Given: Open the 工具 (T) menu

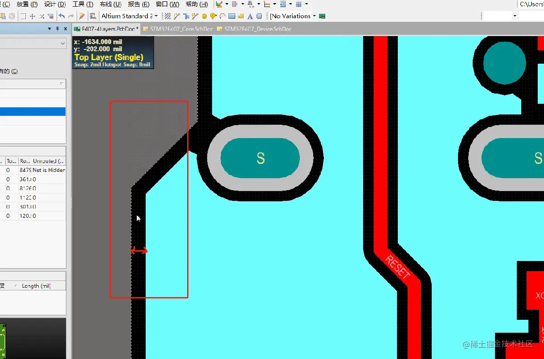Looking at the screenshot, I should coord(82,4).
